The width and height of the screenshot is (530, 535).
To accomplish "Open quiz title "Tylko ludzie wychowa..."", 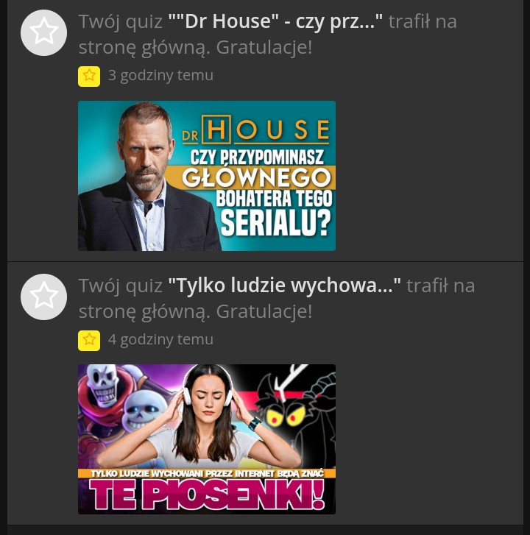I will 285,286.
